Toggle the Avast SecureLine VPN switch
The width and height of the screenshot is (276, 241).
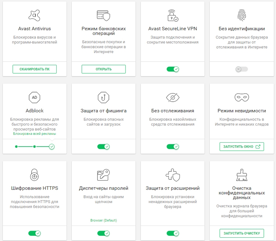coord(173,69)
